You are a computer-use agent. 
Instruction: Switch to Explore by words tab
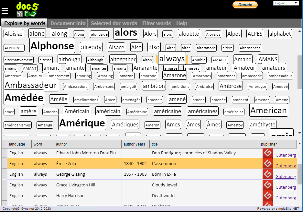(25, 23)
